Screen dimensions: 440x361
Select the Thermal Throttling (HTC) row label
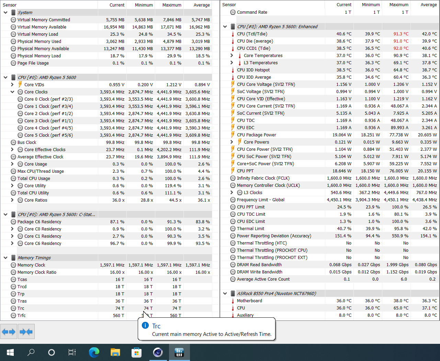[262, 243]
